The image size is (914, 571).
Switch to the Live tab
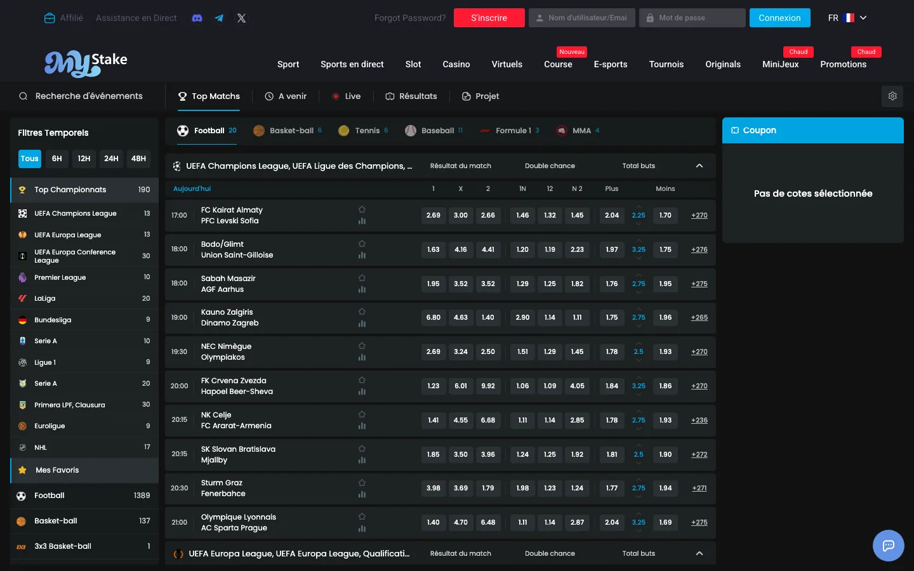pos(347,96)
